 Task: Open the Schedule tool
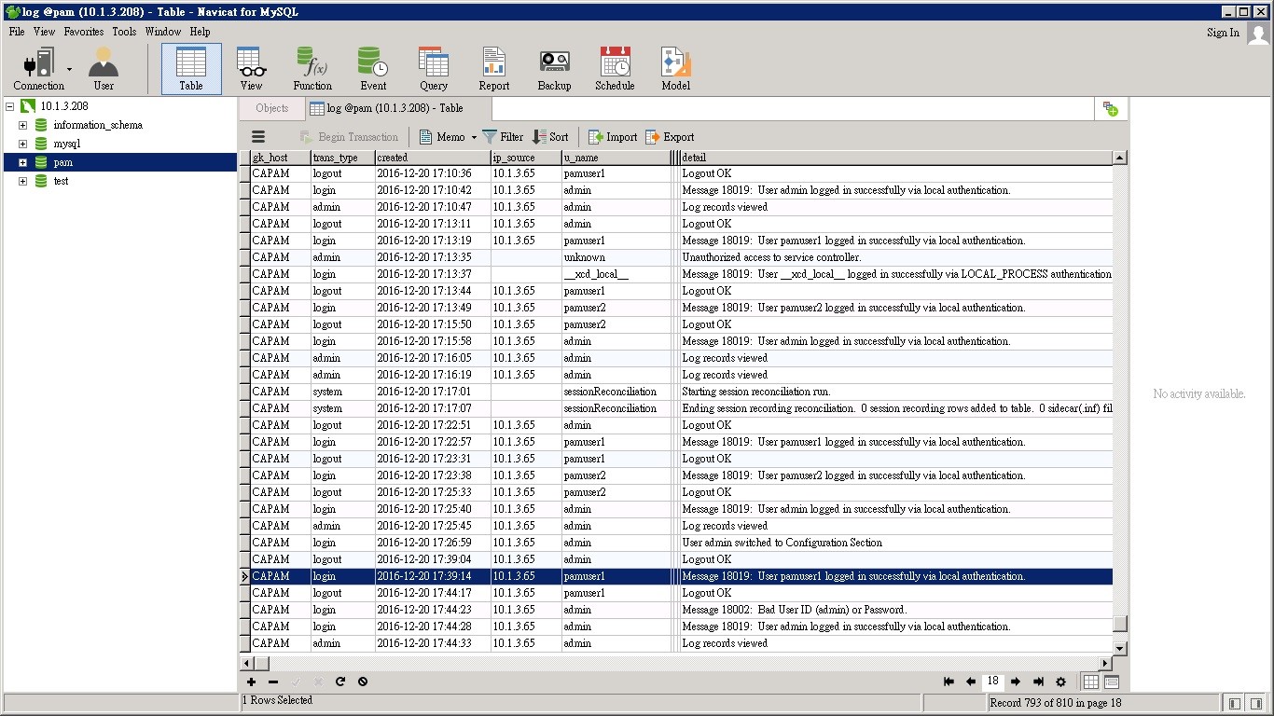pos(615,67)
